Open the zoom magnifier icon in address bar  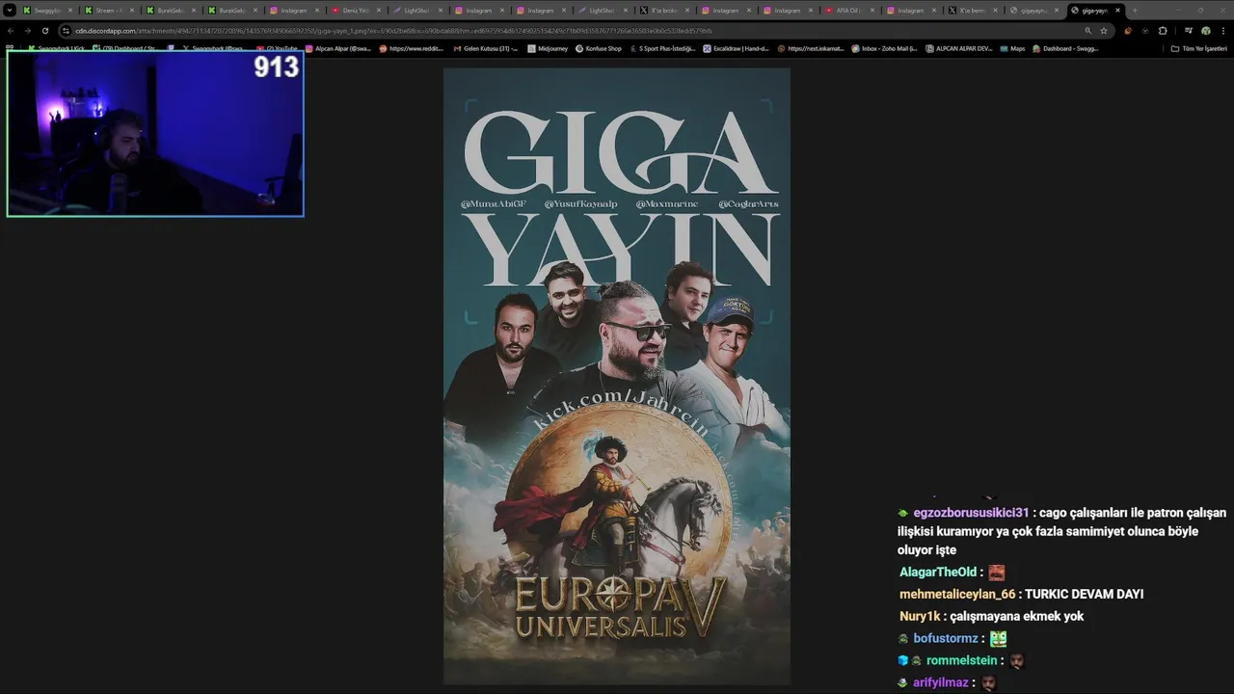tap(1088, 31)
